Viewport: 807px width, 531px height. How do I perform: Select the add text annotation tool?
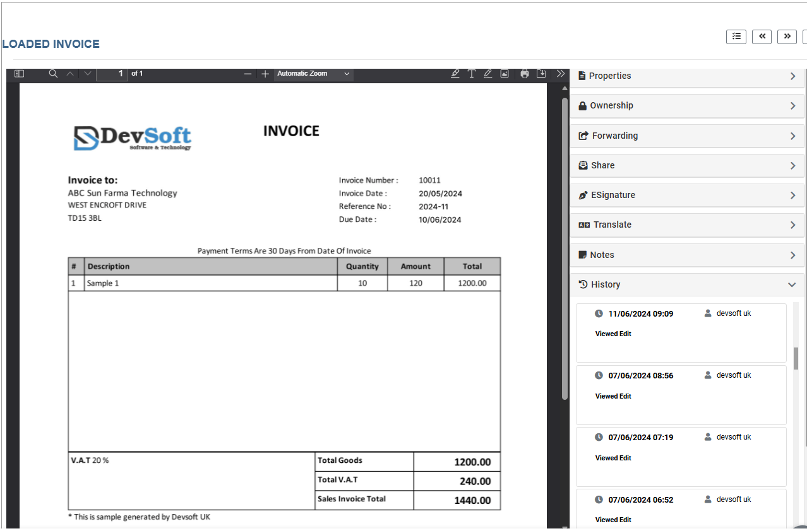472,74
